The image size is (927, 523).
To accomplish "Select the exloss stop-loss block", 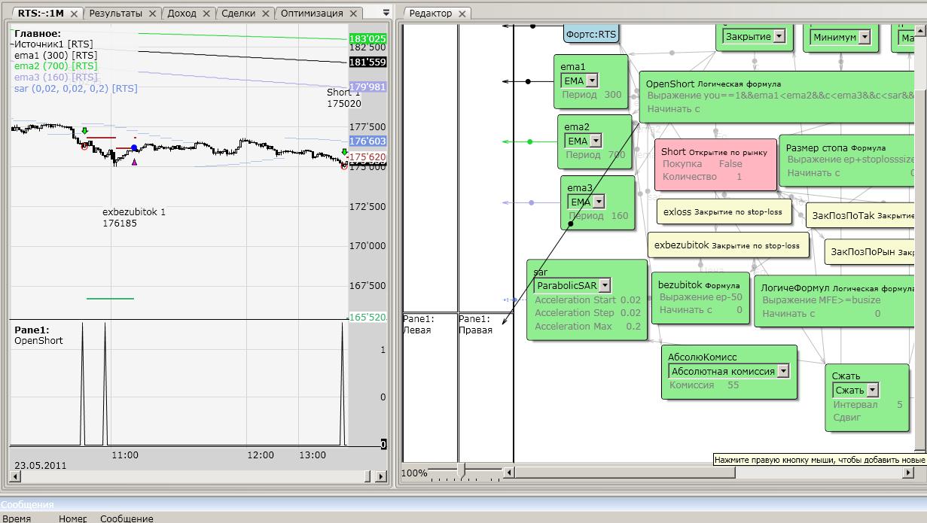I will [x=724, y=212].
